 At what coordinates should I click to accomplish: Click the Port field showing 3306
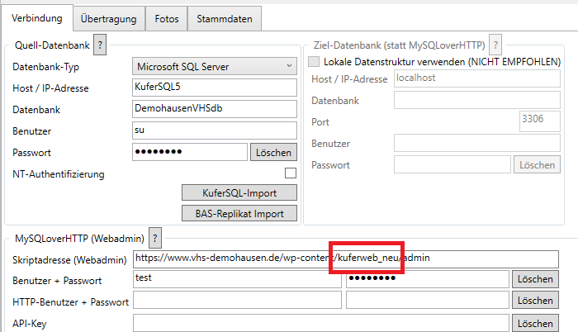[540, 121]
